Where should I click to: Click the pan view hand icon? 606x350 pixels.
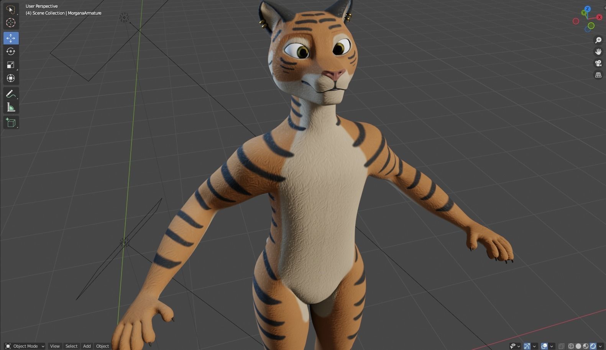coord(598,52)
